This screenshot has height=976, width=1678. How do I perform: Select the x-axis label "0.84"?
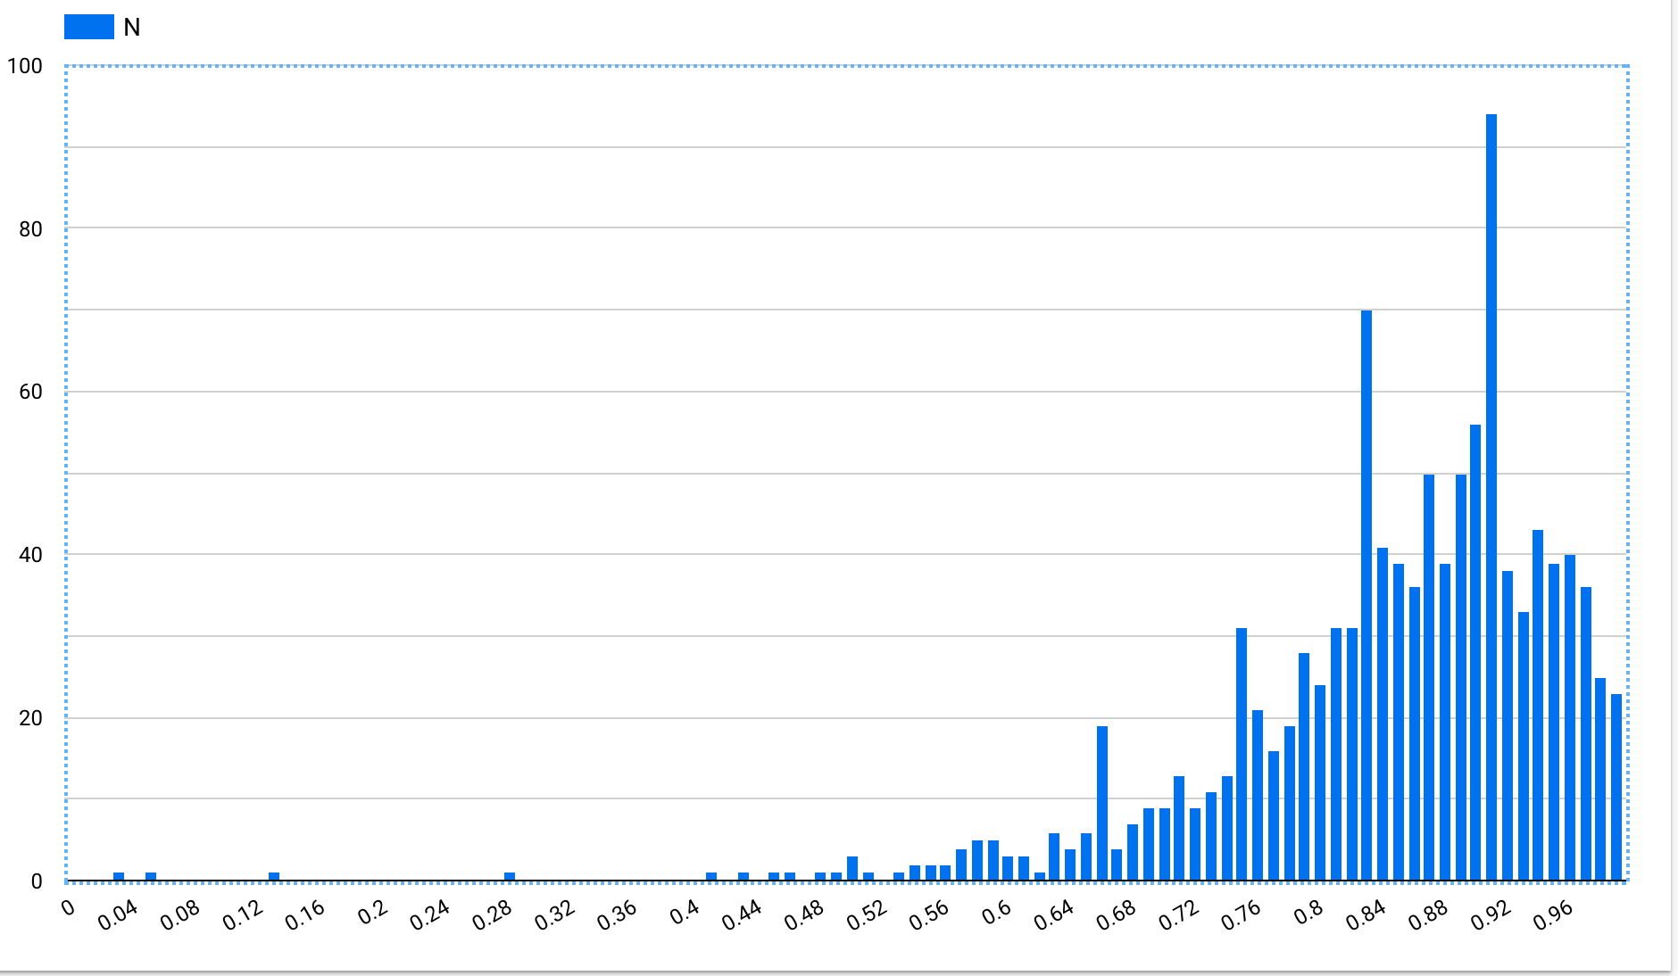[1367, 915]
